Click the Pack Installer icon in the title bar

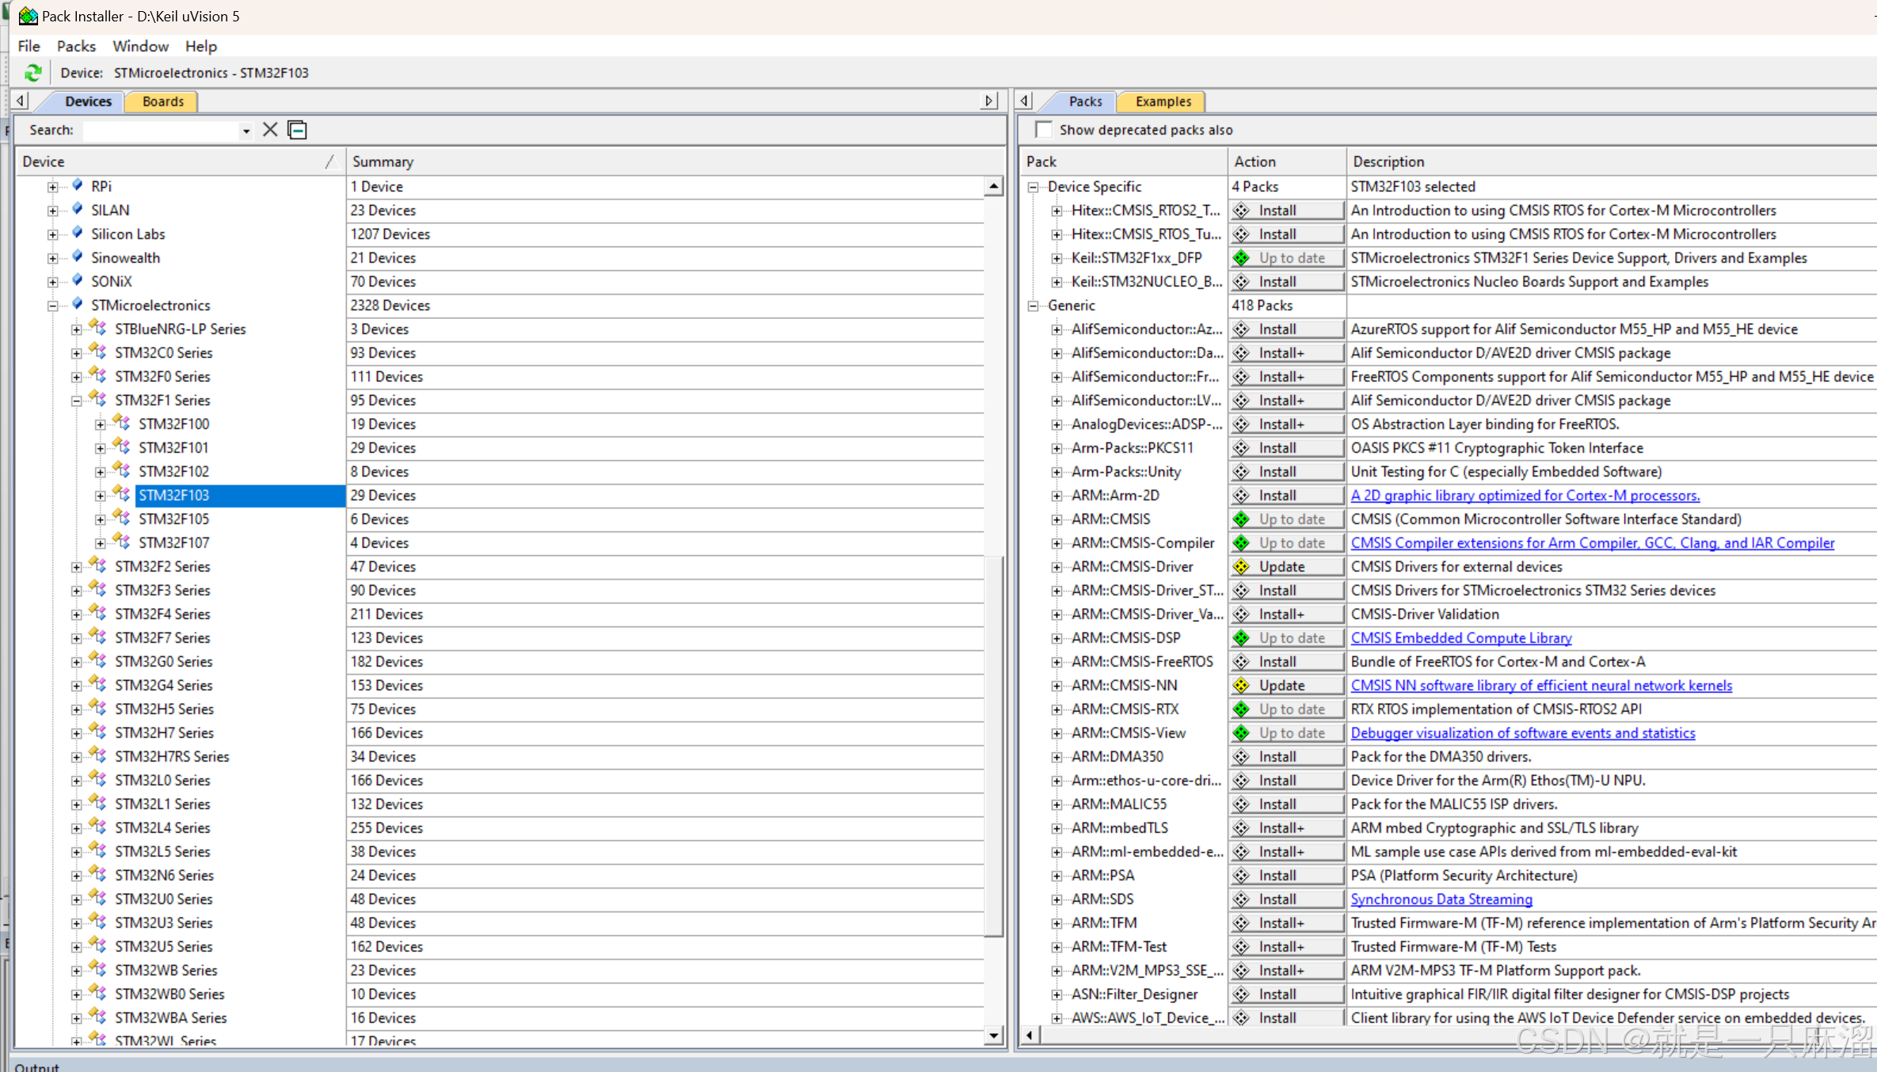point(28,15)
